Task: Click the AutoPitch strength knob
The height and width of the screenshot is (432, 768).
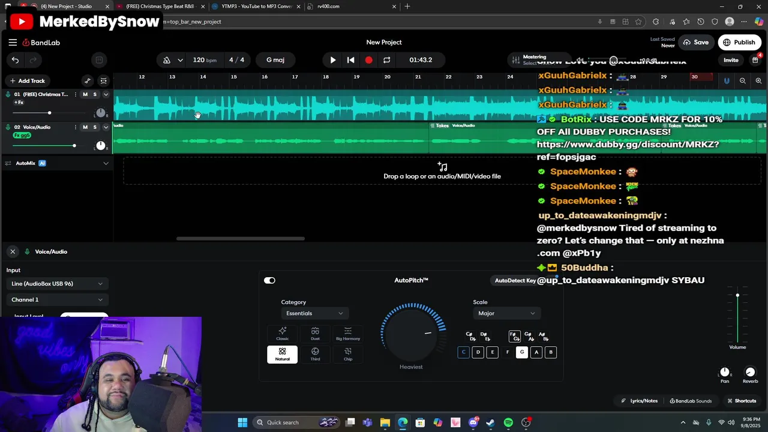Action: pos(411,334)
